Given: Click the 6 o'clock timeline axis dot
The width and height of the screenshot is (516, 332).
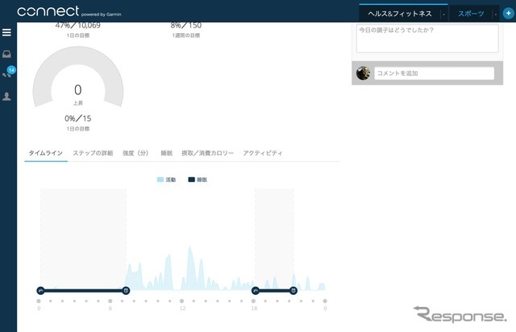Looking at the screenshot, I should click(110, 301).
